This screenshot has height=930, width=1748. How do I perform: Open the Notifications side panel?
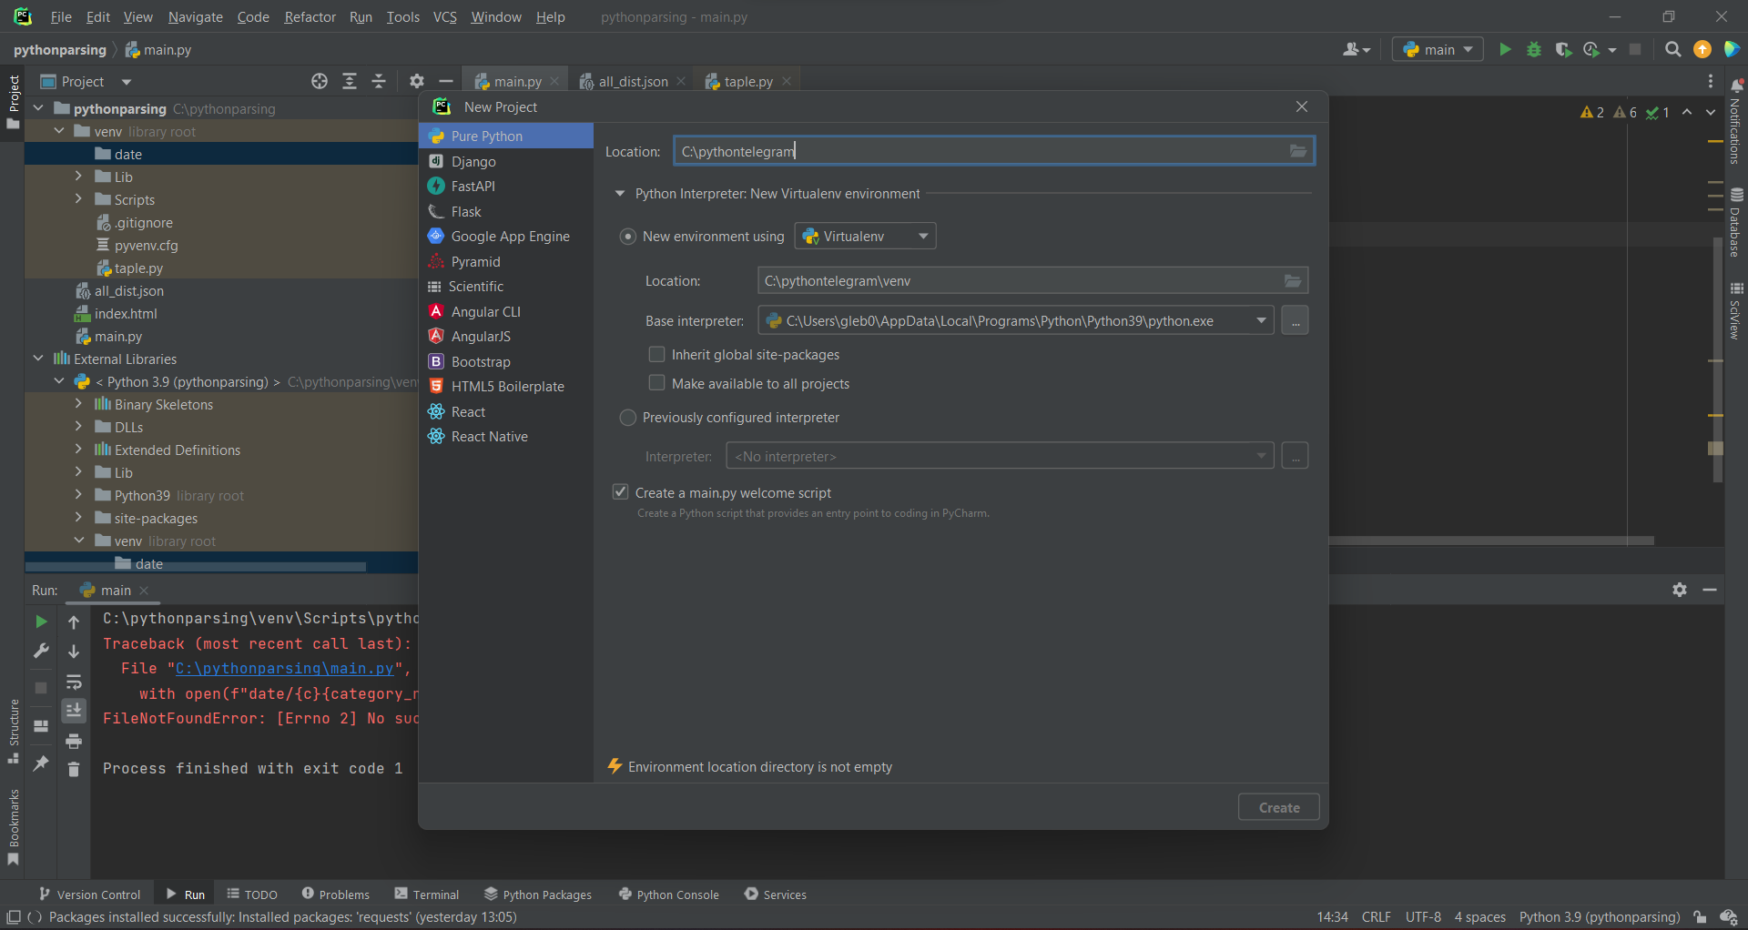(1735, 121)
